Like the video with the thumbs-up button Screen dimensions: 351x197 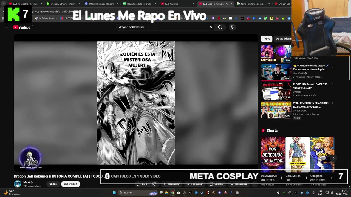coord(142,184)
